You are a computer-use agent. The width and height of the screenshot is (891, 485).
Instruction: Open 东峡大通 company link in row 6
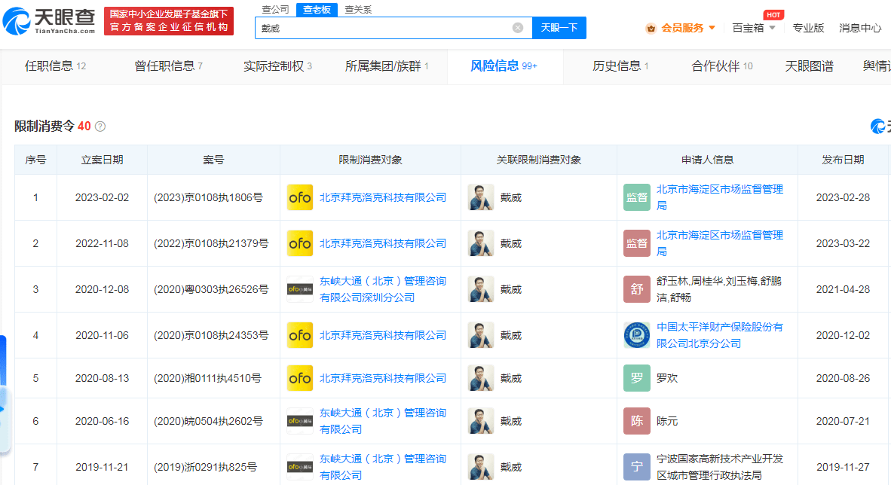click(x=382, y=422)
